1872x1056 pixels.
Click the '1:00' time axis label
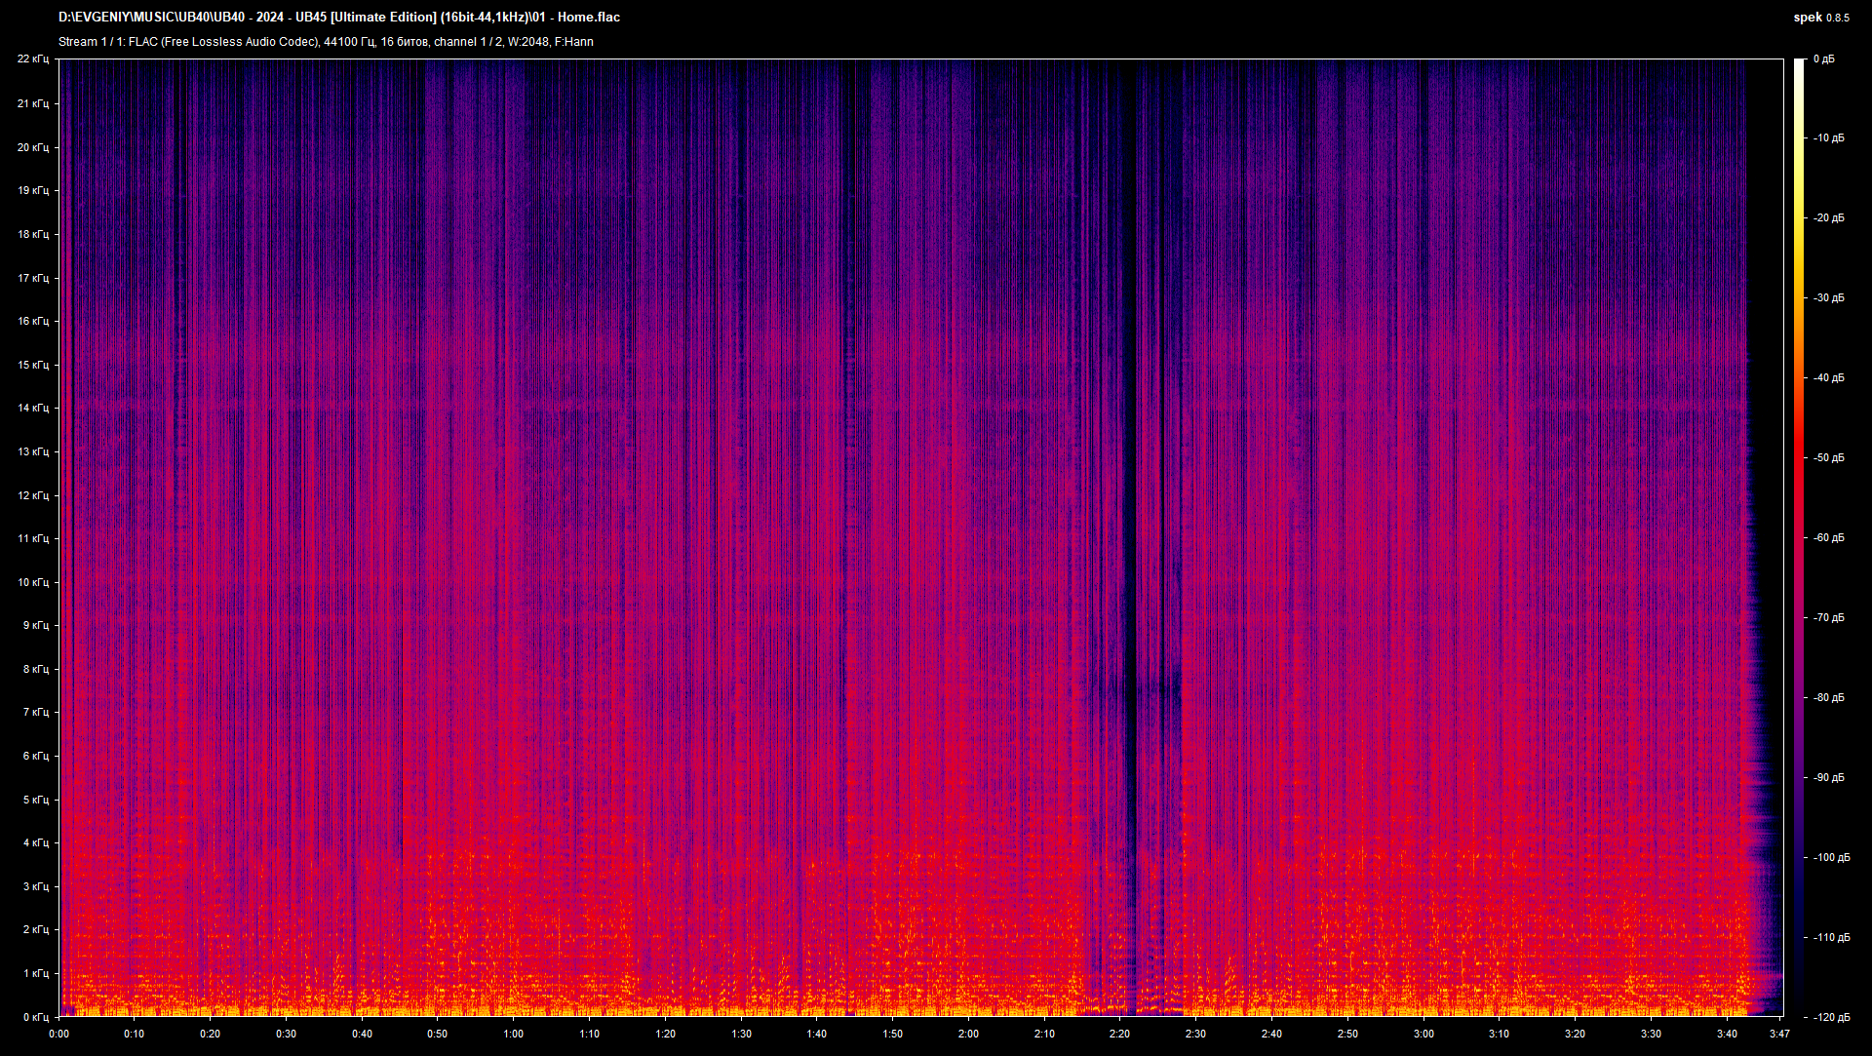coord(513,1034)
